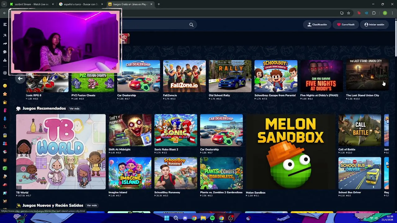
Task: Open the trending arrow sidebar icon
Action: pos(5,44)
